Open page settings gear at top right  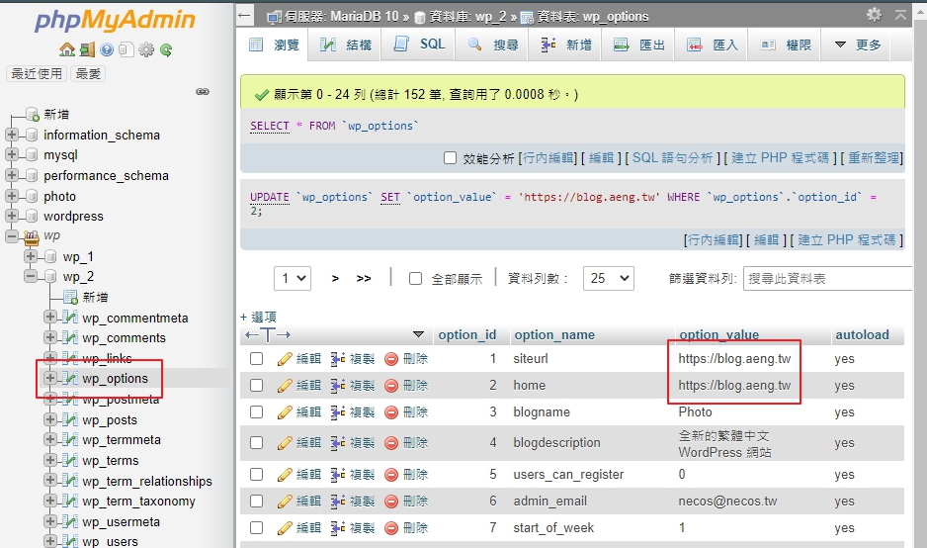point(874,15)
